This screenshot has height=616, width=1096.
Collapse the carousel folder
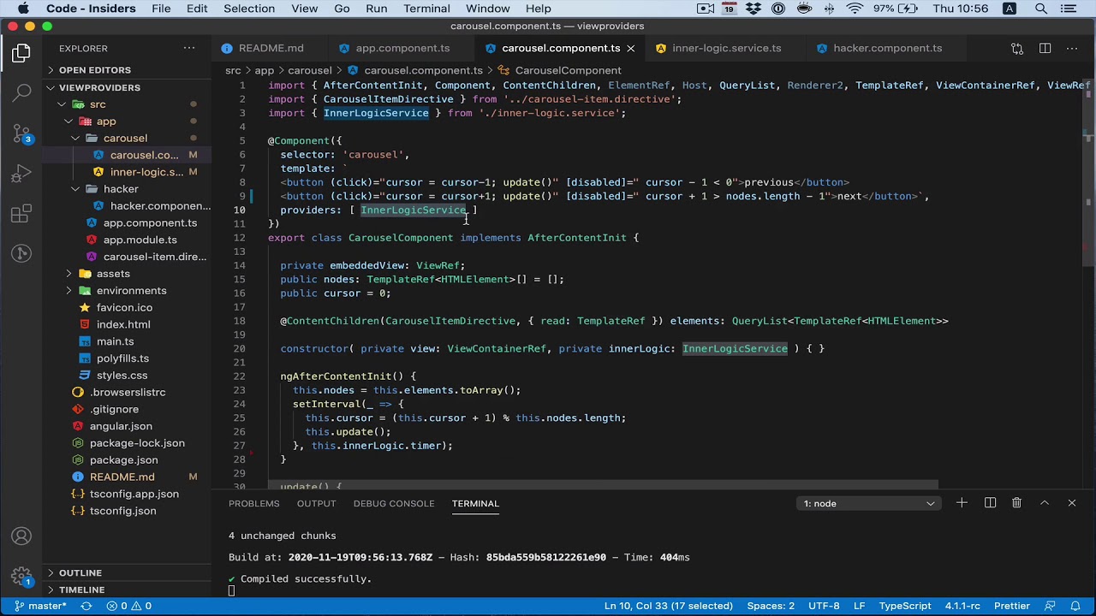[125, 138]
